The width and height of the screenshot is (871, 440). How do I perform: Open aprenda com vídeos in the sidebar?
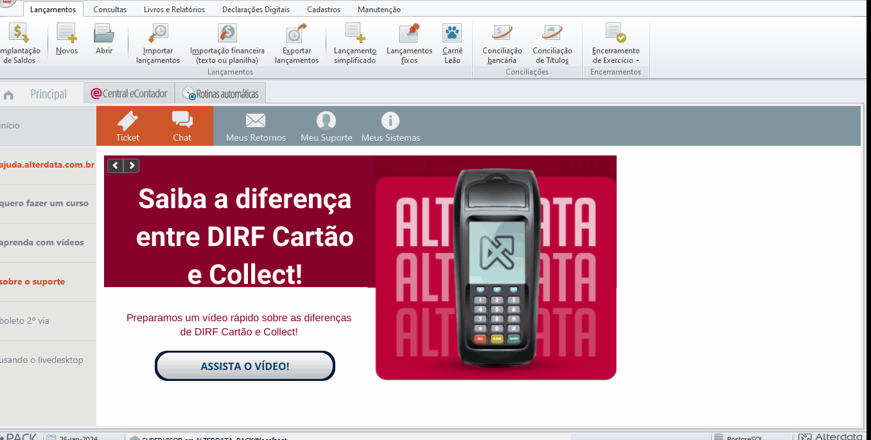click(48, 243)
